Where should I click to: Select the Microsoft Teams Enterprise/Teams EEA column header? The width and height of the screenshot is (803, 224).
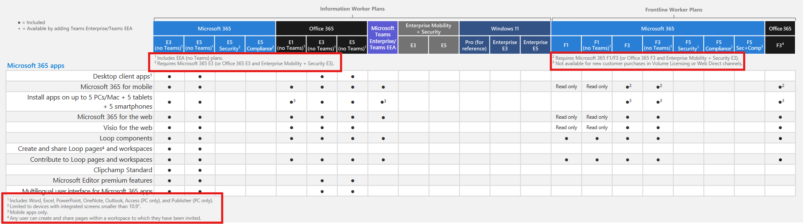coord(383,38)
